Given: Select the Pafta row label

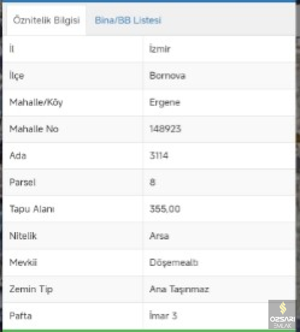Looking at the screenshot, I should click(21, 316).
